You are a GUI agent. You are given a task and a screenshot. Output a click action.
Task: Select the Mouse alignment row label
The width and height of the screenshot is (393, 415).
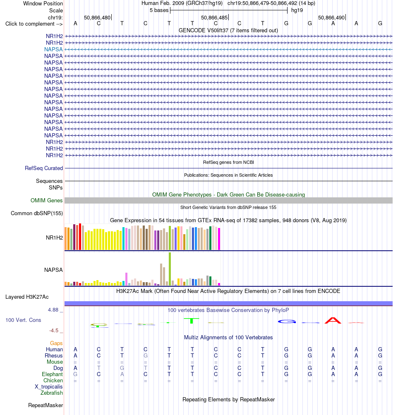pos(55,362)
